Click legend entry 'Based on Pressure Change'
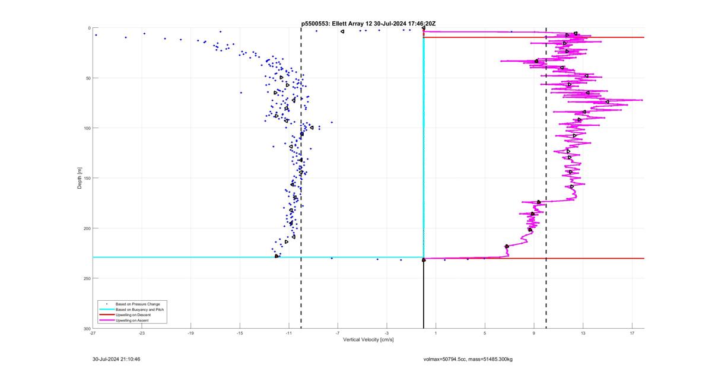 click(138, 304)
